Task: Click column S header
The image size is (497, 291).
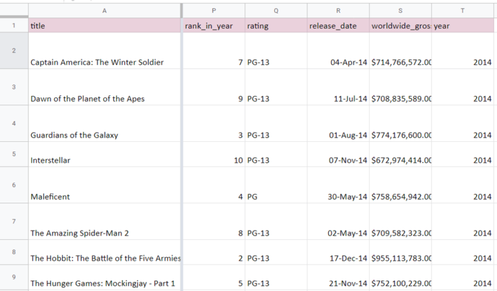Action: [401, 10]
